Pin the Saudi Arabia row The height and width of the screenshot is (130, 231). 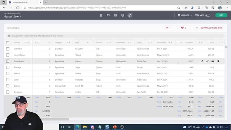coord(202,61)
